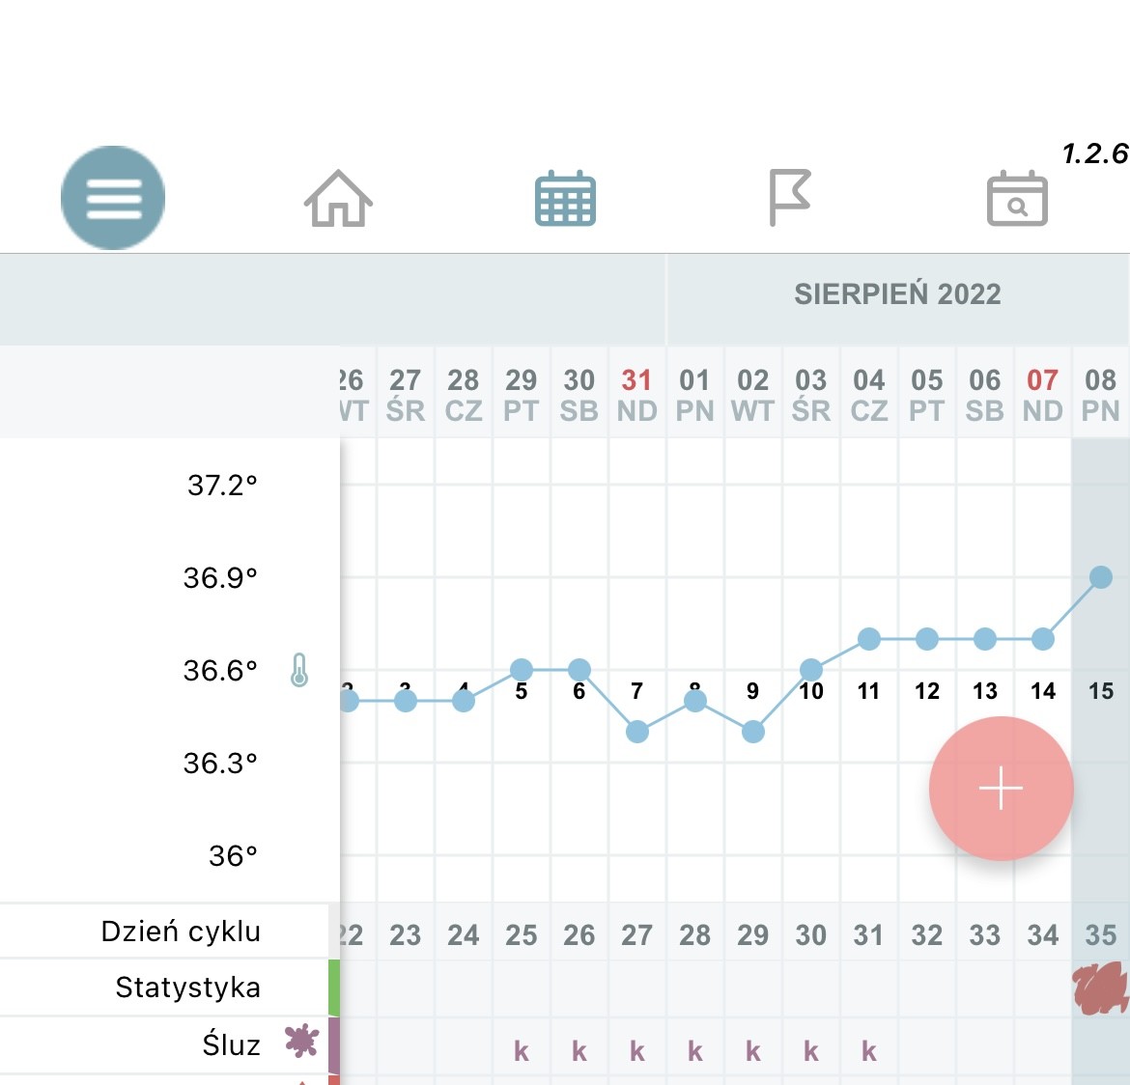Tap the plus add-entry button
Screen dimensions: 1130x1085
pyautogui.click(x=1001, y=789)
